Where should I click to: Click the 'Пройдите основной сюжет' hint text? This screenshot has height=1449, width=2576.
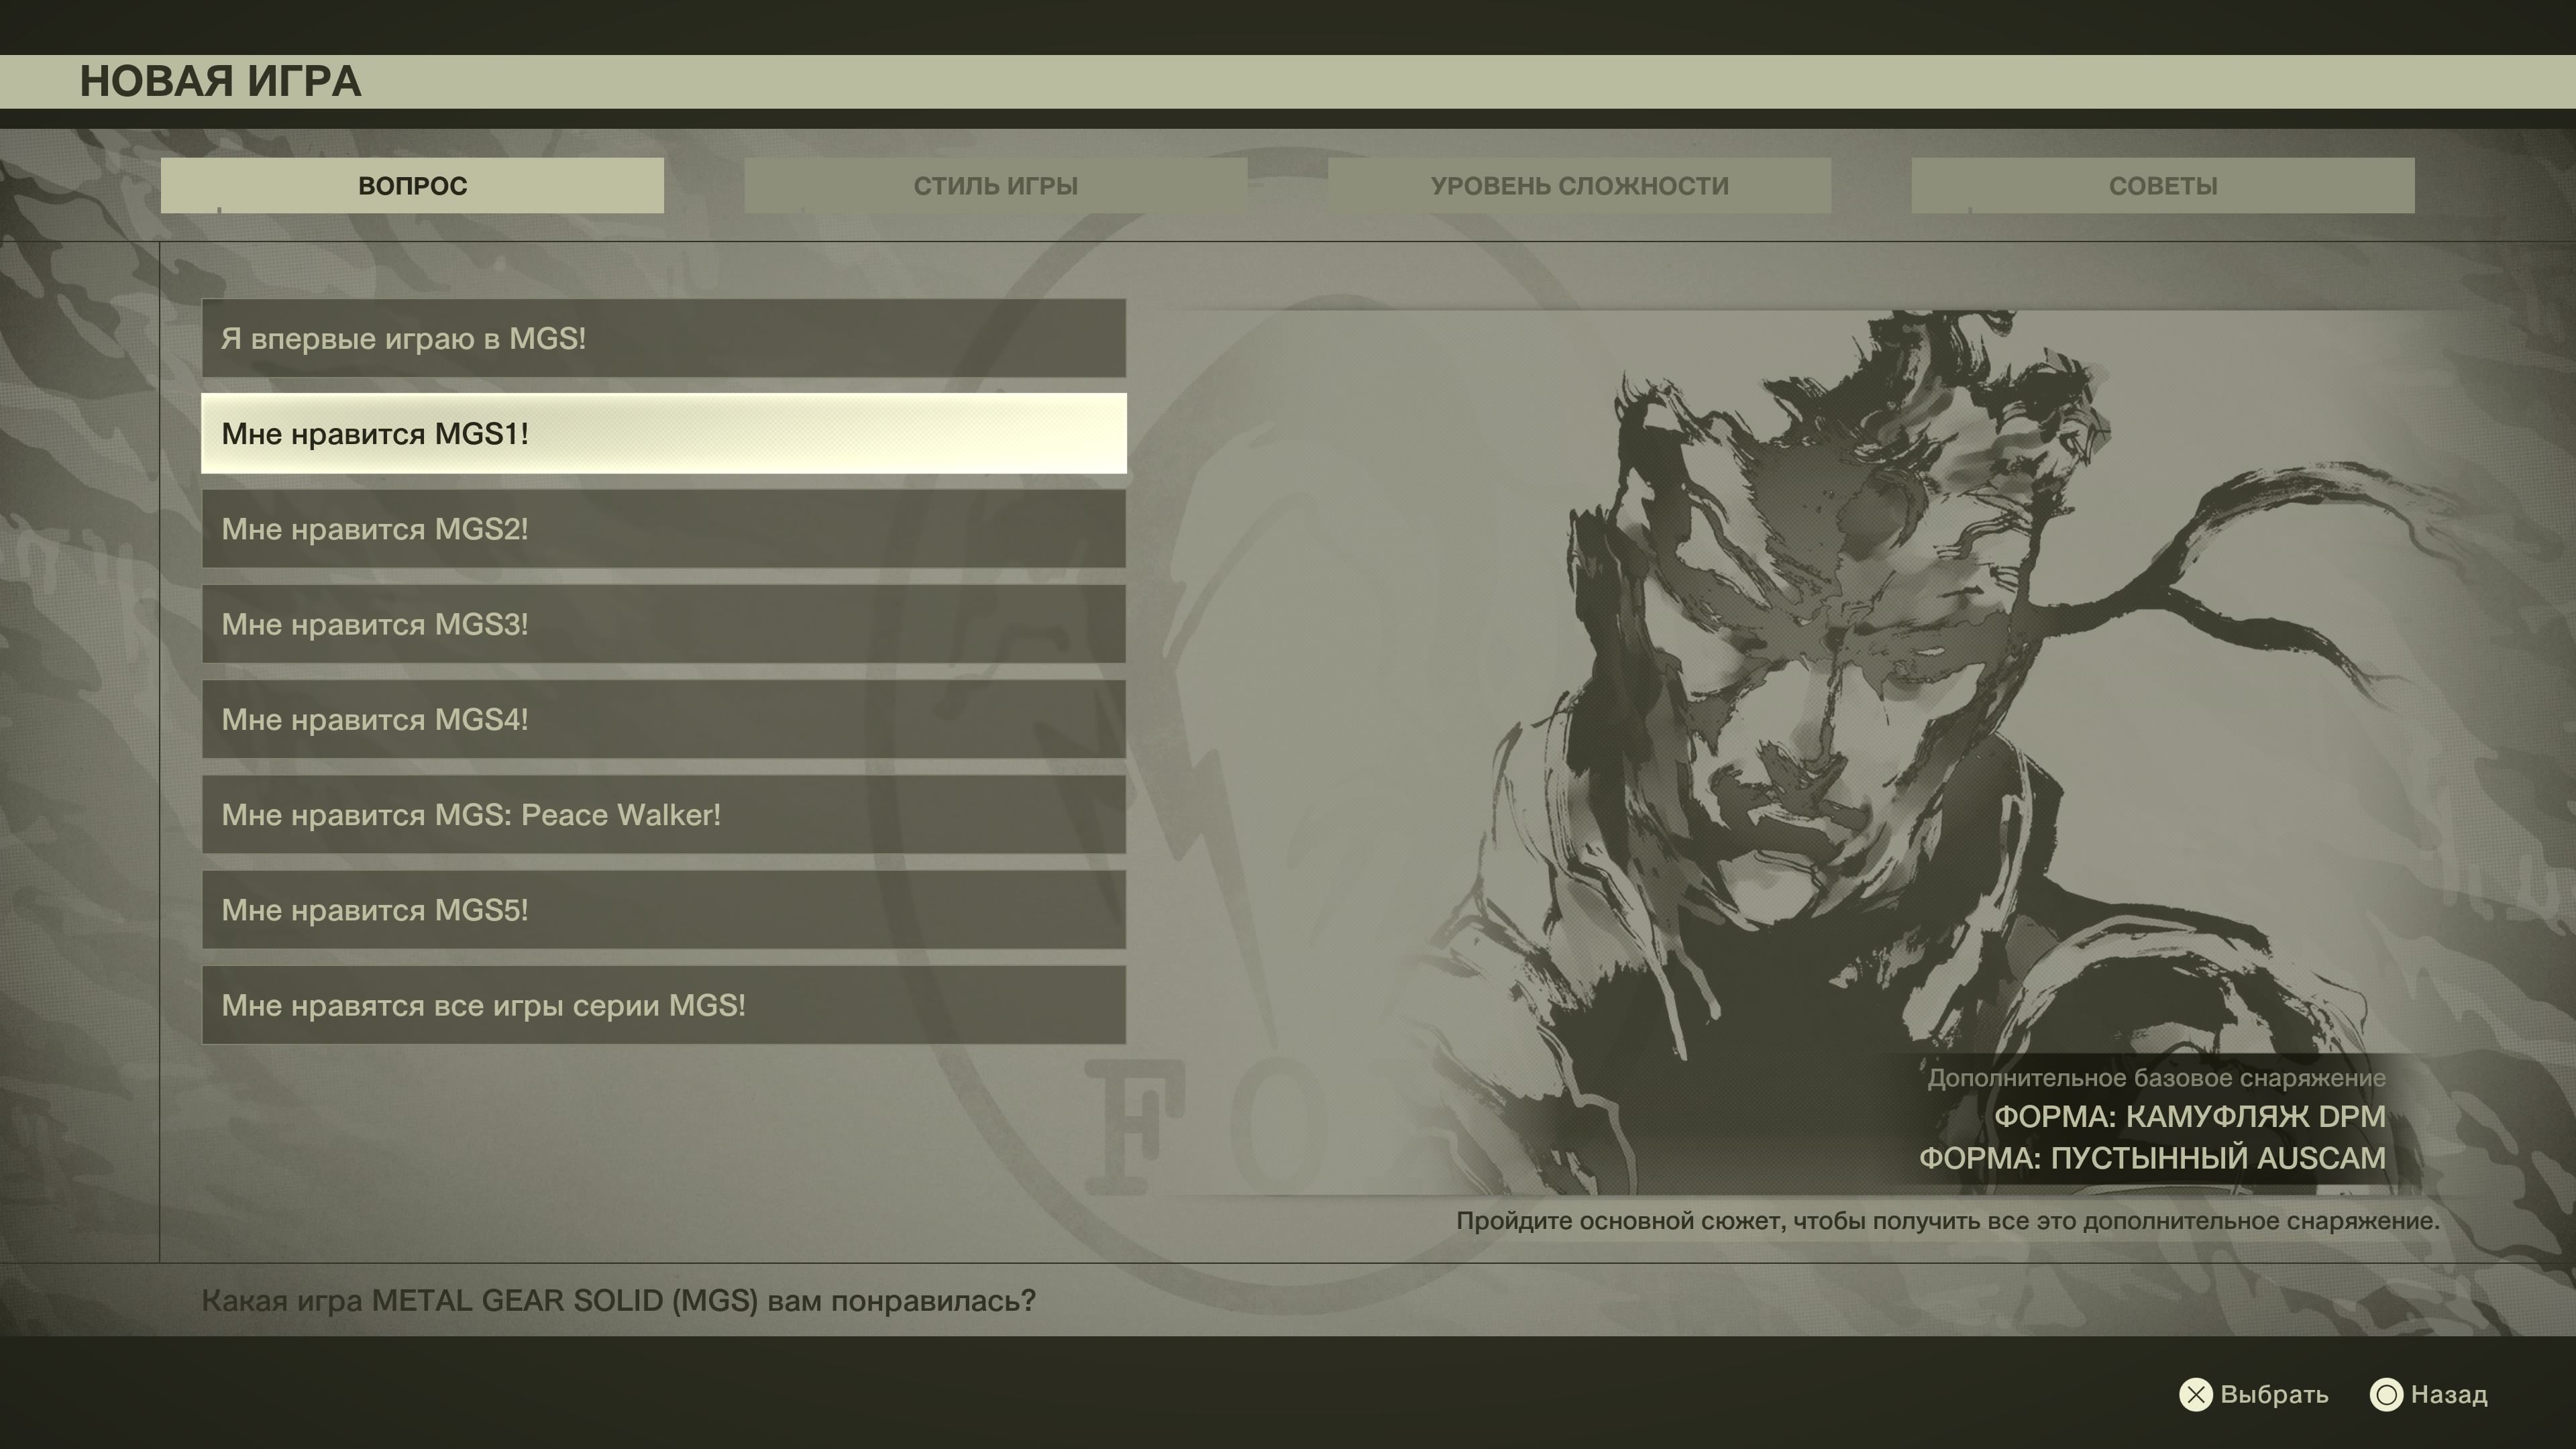coord(1947,1221)
